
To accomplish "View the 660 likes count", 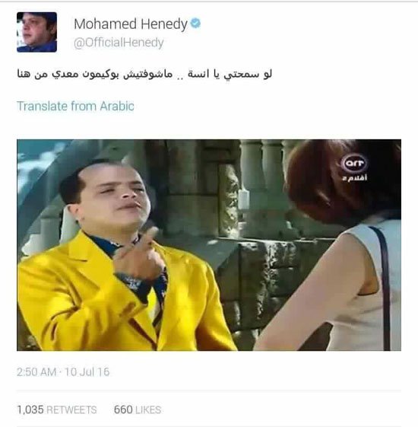I will (x=123, y=409).
